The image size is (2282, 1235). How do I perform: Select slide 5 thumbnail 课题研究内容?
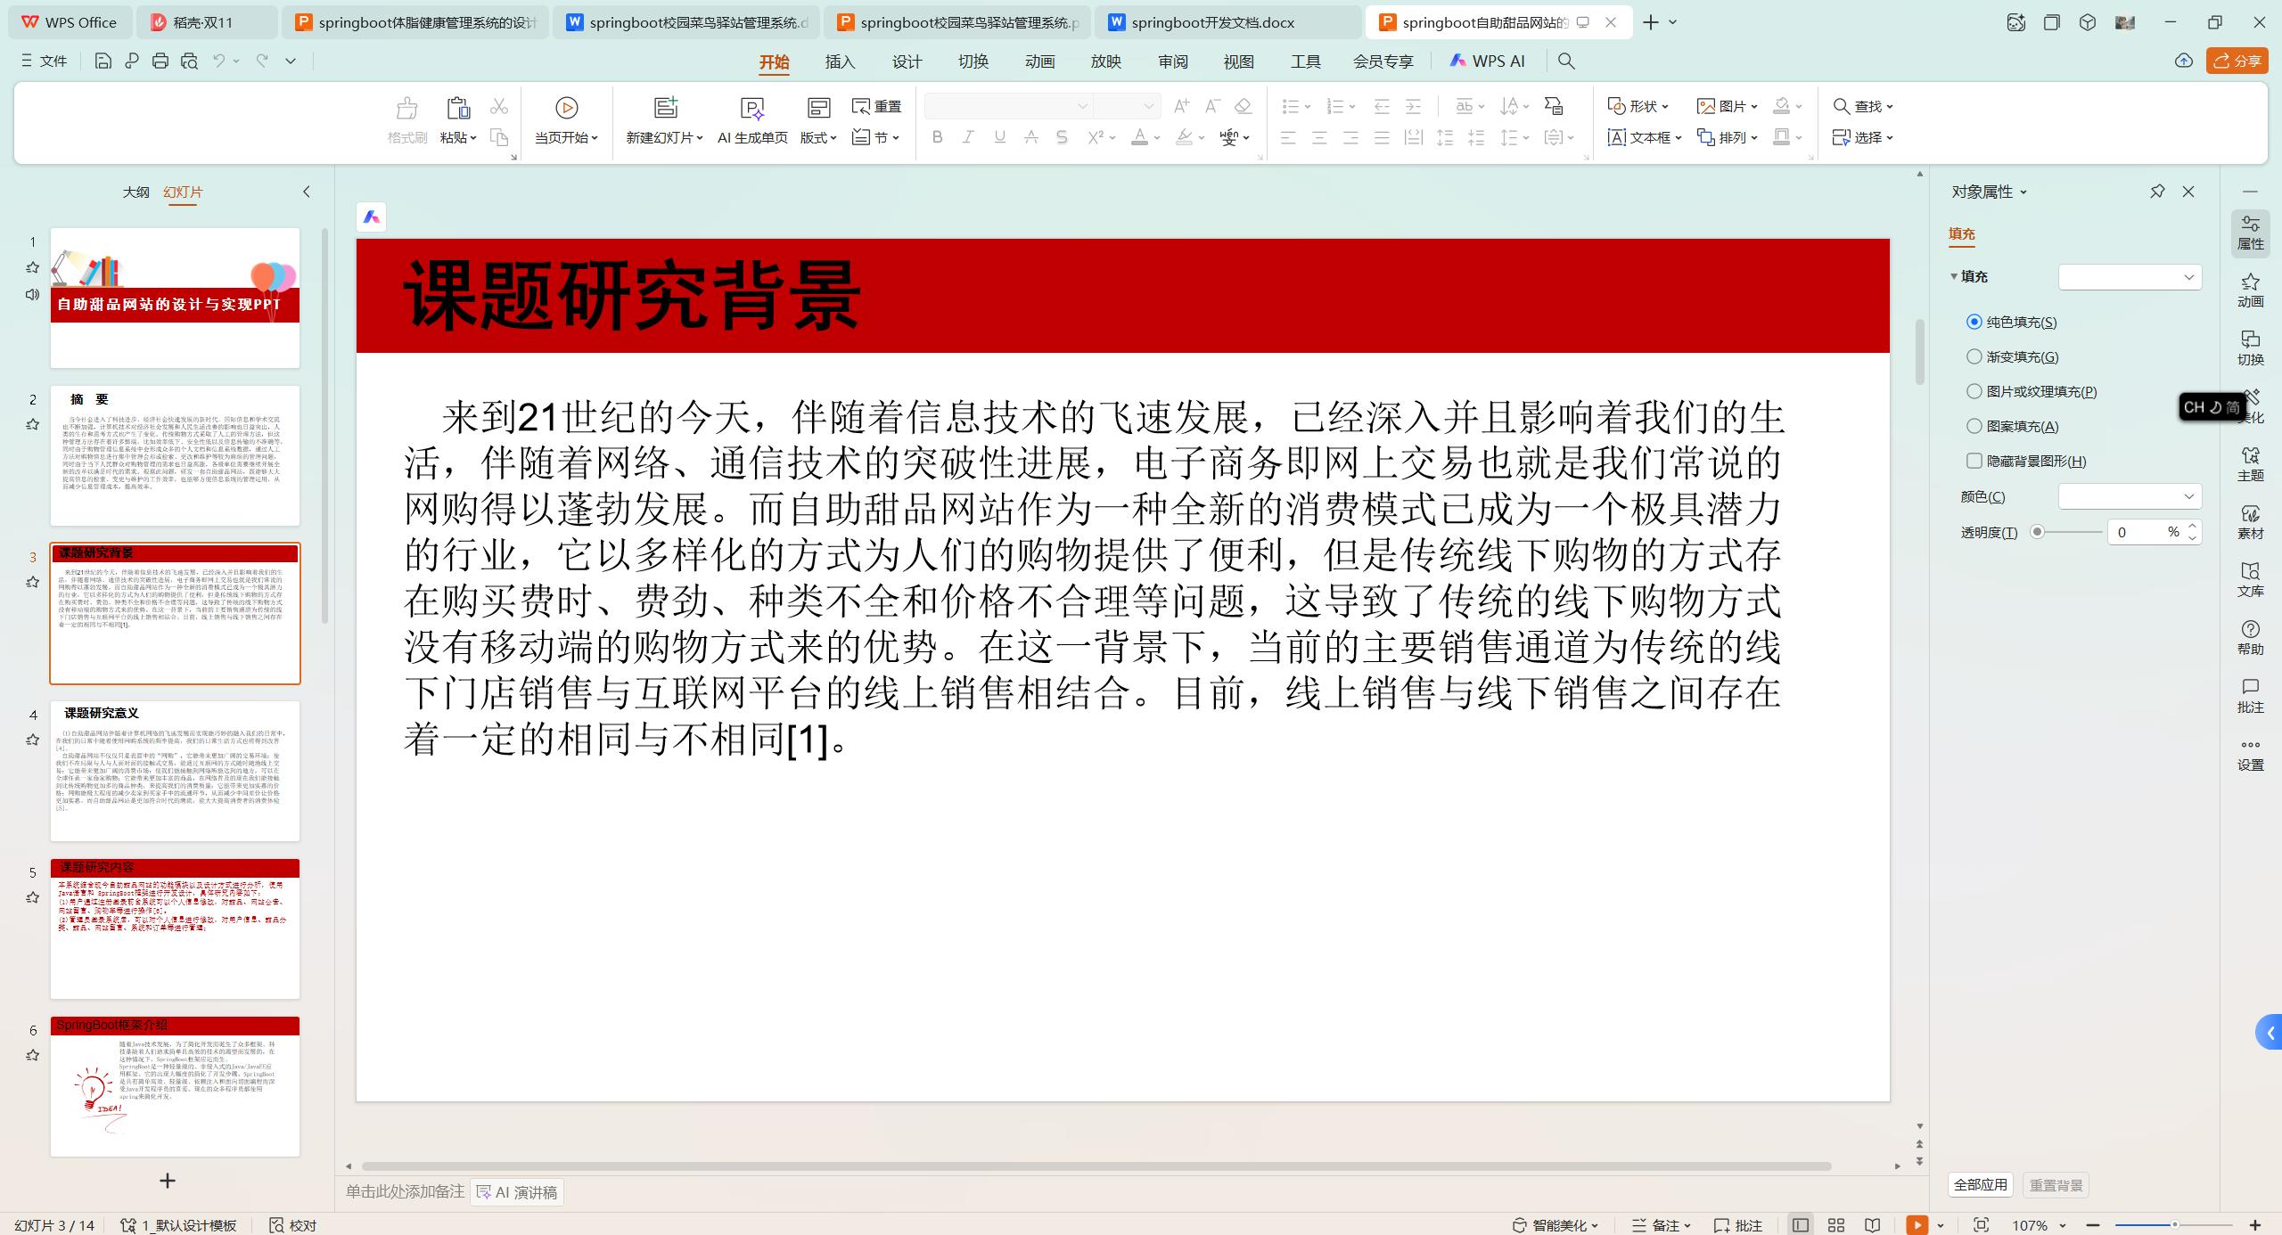click(175, 928)
